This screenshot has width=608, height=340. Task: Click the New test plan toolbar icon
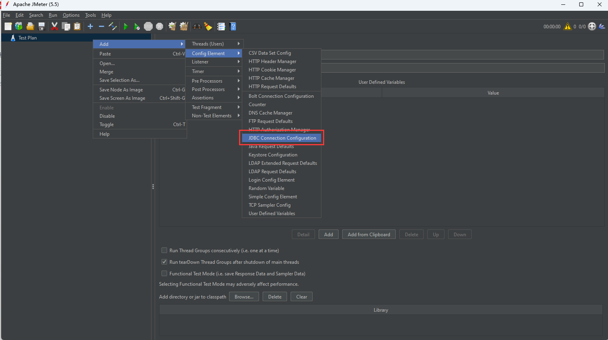tap(8, 26)
